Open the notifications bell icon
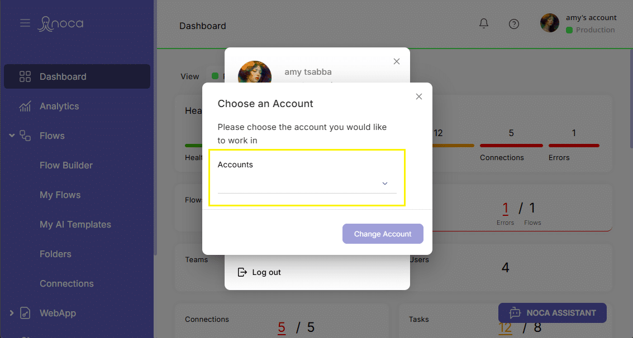This screenshot has width=633, height=338. click(x=484, y=24)
